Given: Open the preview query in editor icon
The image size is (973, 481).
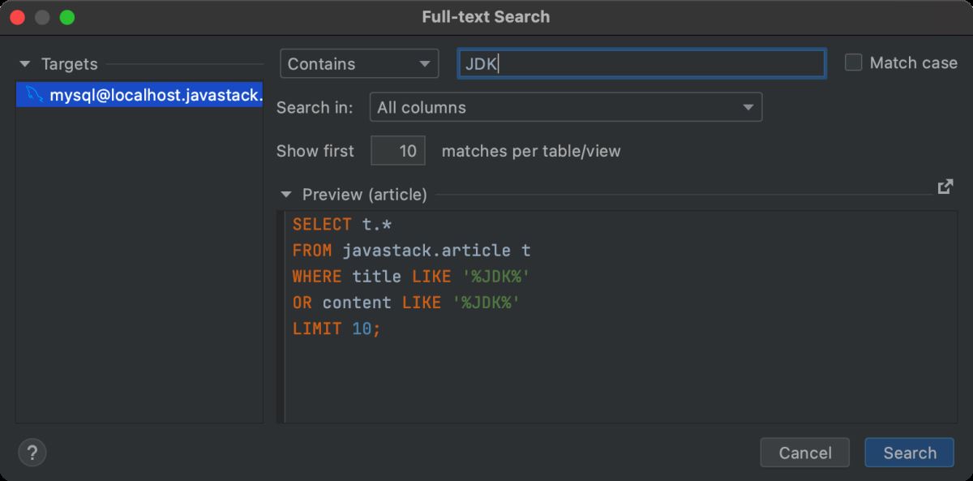Looking at the screenshot, I should [945, 187].
